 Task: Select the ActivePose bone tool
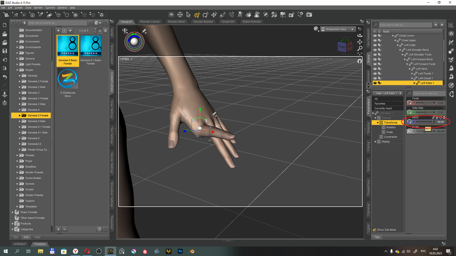click(x=231, y=15)
